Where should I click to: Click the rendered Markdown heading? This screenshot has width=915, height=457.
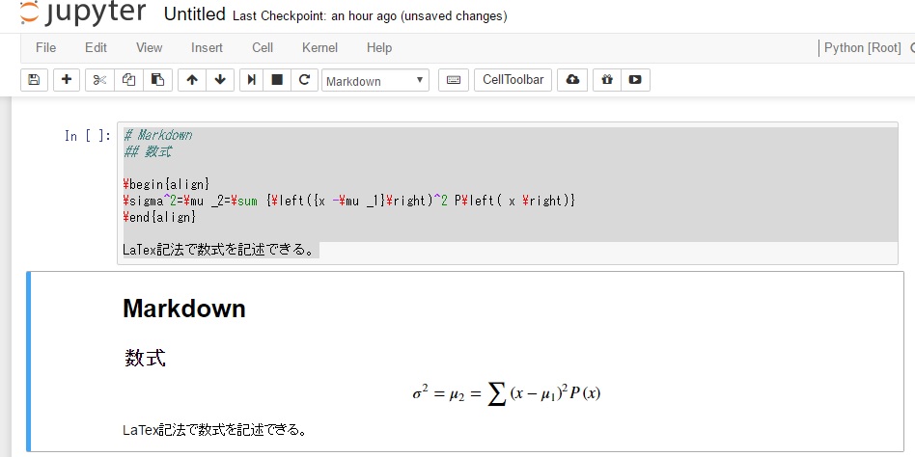pos(183,309)
